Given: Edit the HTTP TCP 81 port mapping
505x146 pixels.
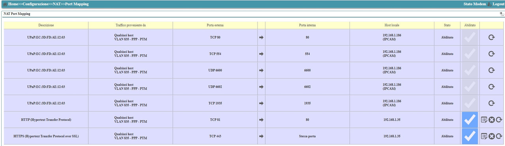Looking at the screenshot, I should [x=484, y=120].
